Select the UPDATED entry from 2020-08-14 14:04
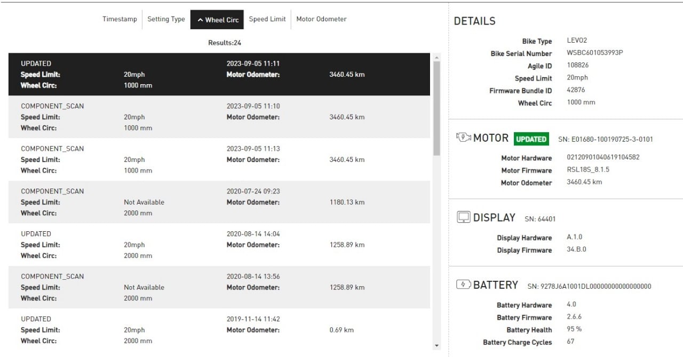 [219, 245]
